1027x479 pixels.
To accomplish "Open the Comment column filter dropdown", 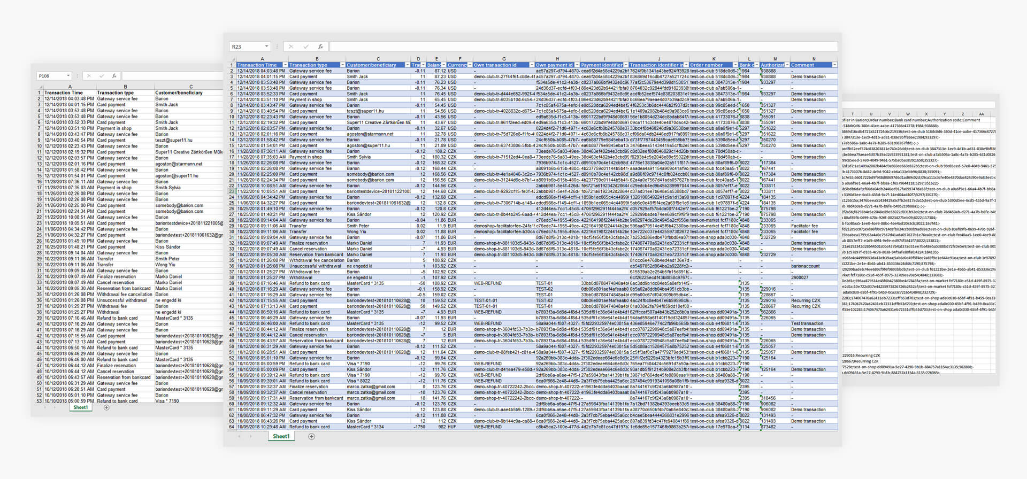I will tap(833, 65).
